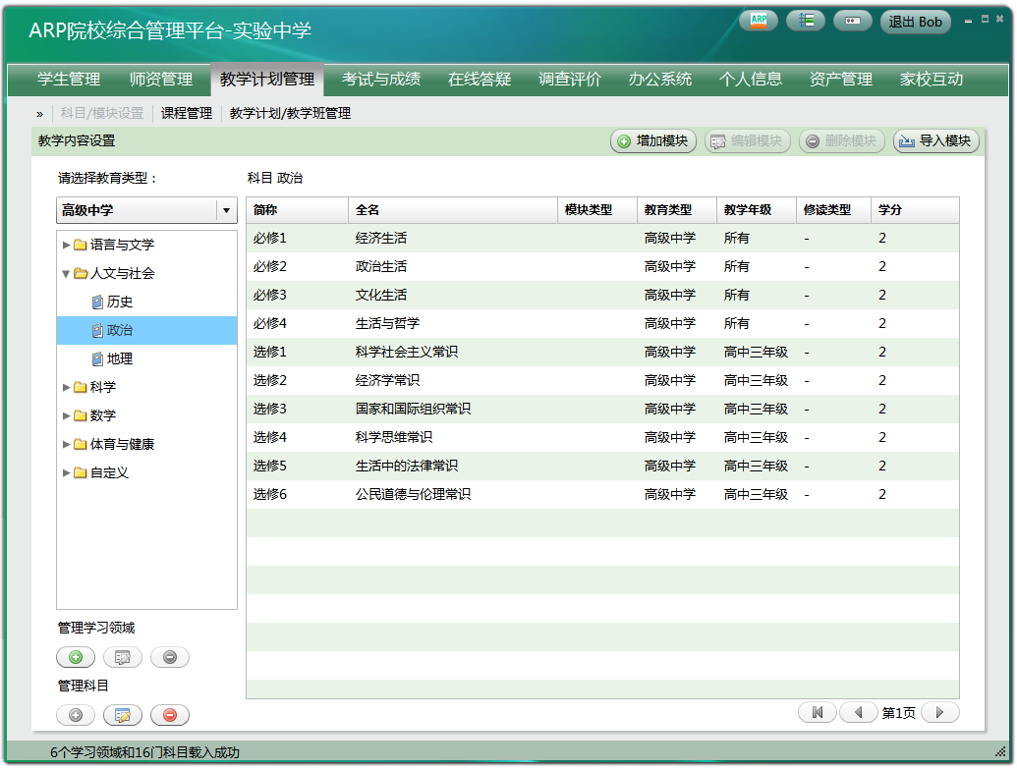The height and width of the screenshot is (770, 1017).
Task: Sort by the 简称 column header
Action: 297,210
